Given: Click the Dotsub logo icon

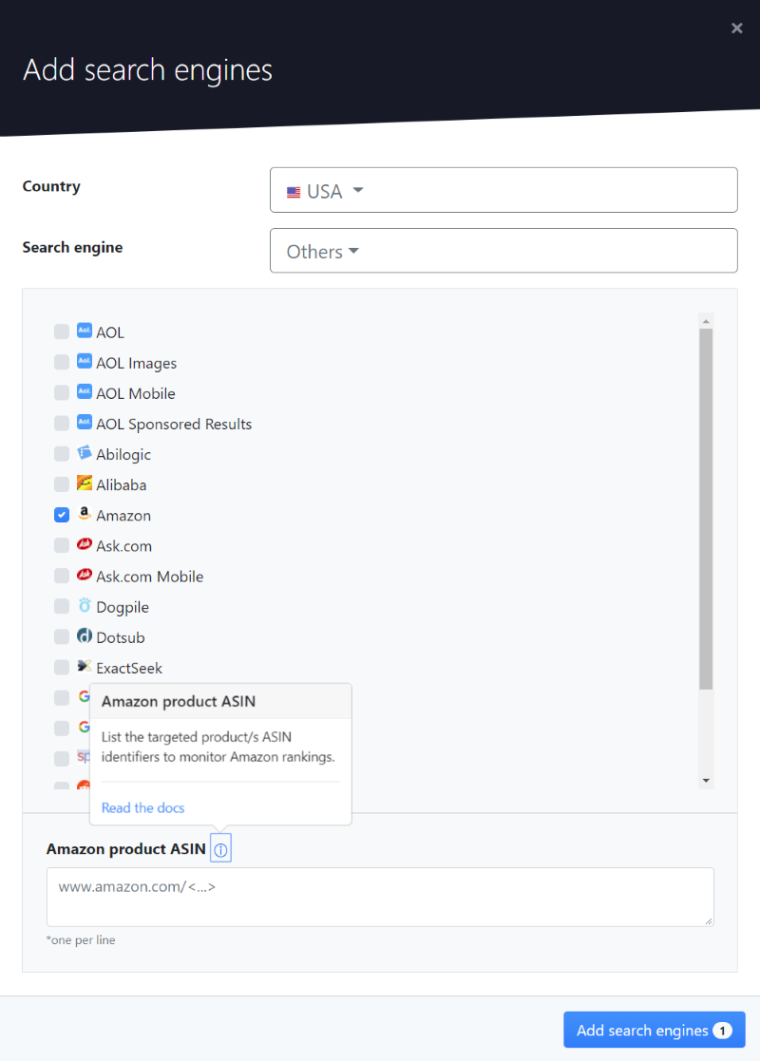Looking at the screenshot, I should pos(84,635).
